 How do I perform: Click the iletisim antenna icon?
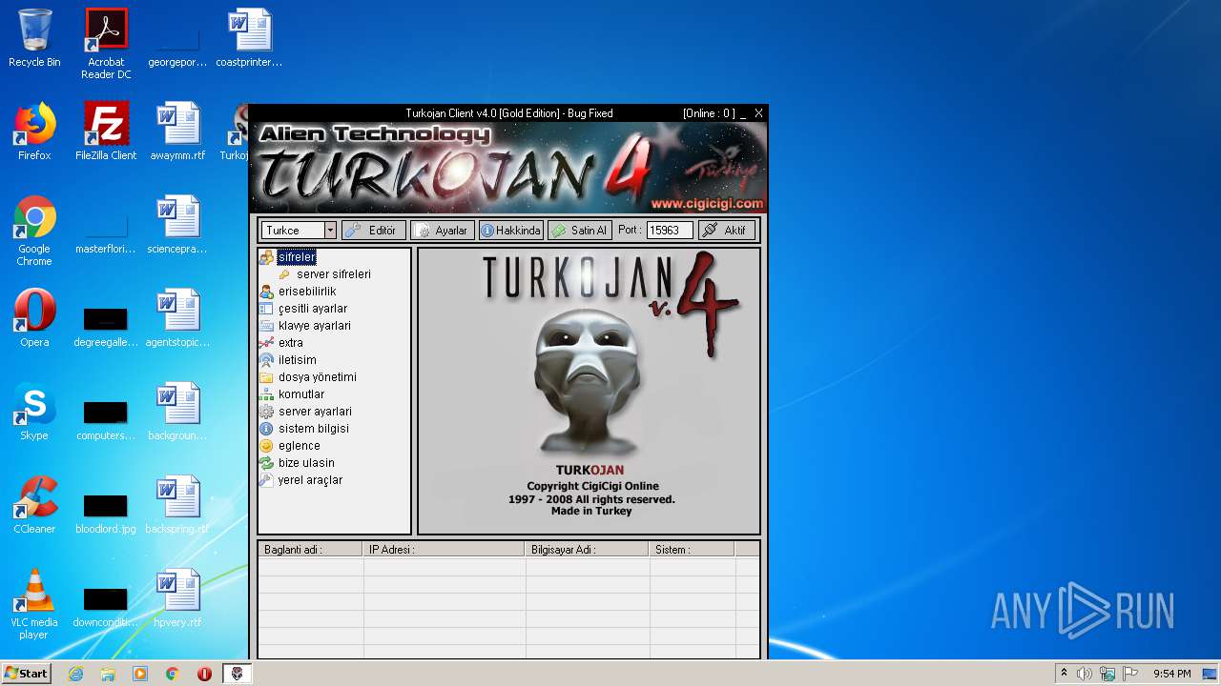click(266, 360)
